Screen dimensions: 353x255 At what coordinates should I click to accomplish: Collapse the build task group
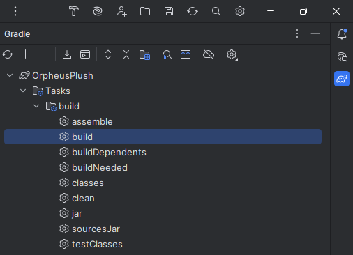coord(36,106)
